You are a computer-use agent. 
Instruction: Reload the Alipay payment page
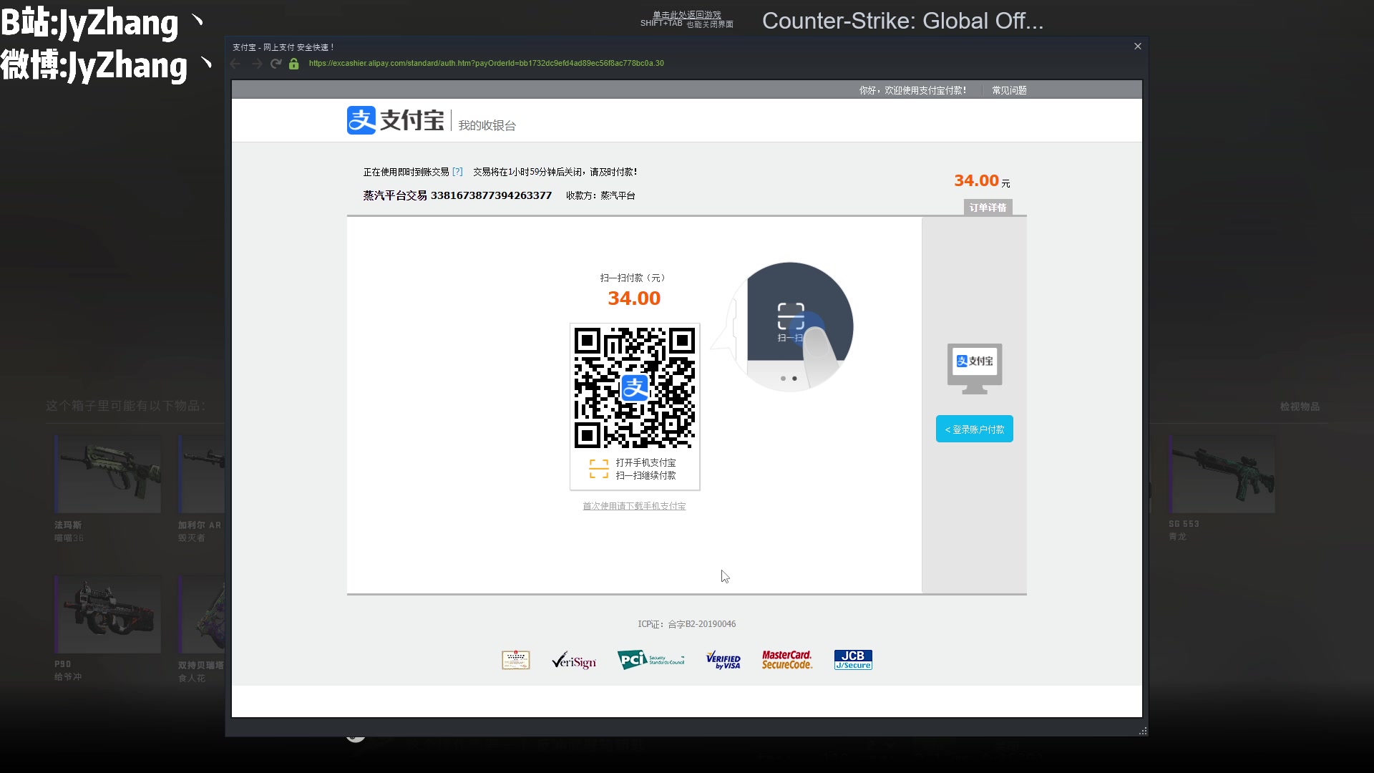coord(276,64)
